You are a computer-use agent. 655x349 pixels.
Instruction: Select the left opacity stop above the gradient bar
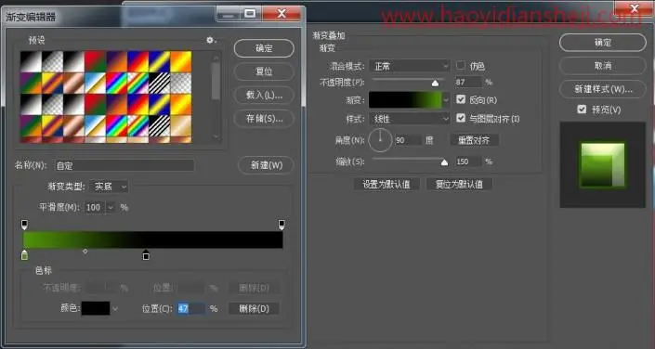24,225
